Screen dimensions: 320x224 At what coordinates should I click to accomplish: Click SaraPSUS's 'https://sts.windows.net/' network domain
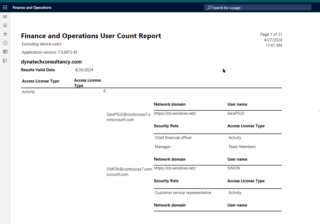(x=175, y=113)
